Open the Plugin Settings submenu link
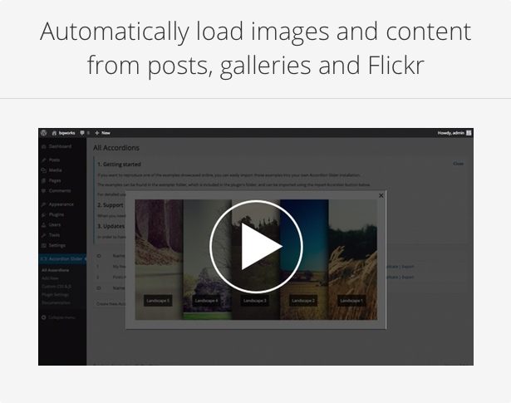 pos(55,294)
